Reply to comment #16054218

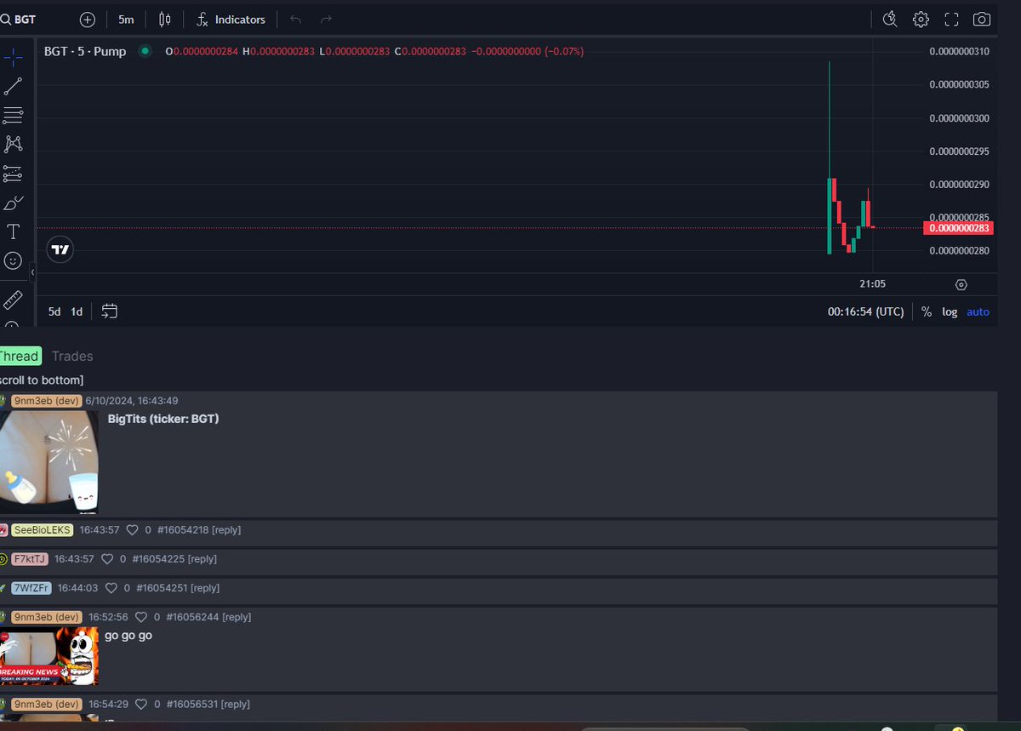(226, 530)
